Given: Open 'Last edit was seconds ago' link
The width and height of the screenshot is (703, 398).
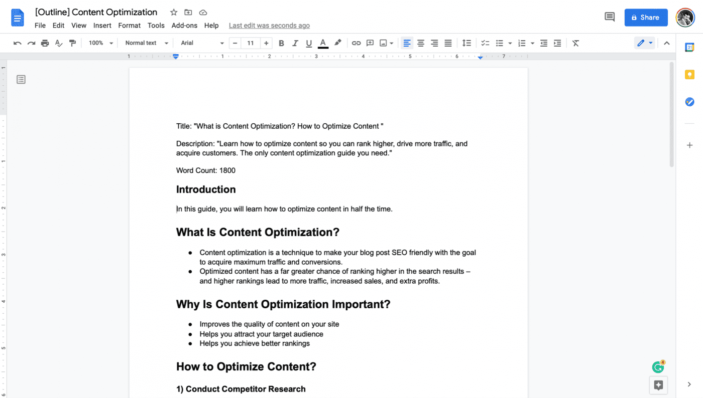Looking at the screenshot, I should 269,26.
